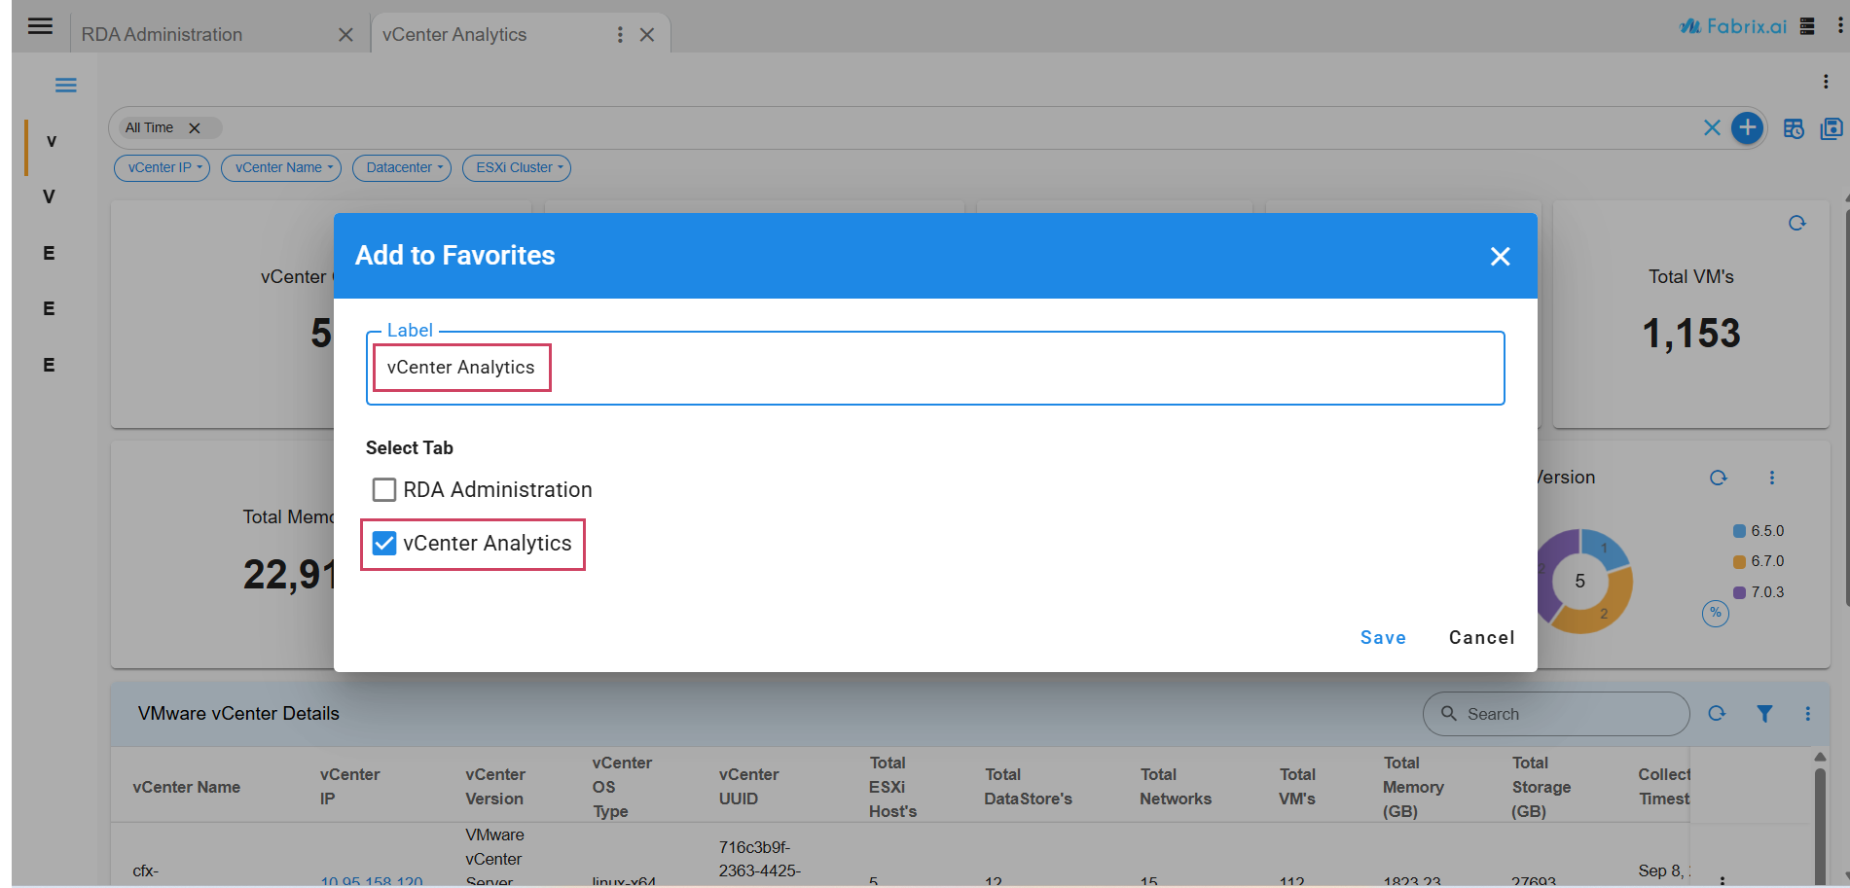Screen dimensions: 1850x888
Task: Expand the vCenter Name filter dropdown
Action: pos(280,167)
